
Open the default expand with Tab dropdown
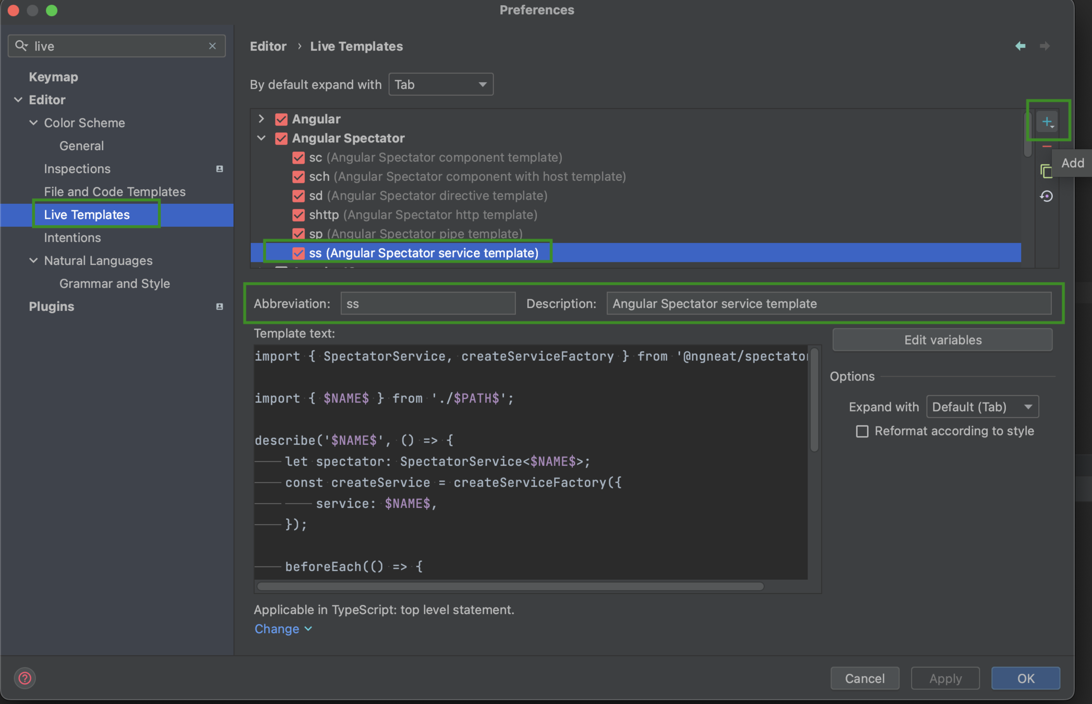pyautogui.click(x=440, y=84)
